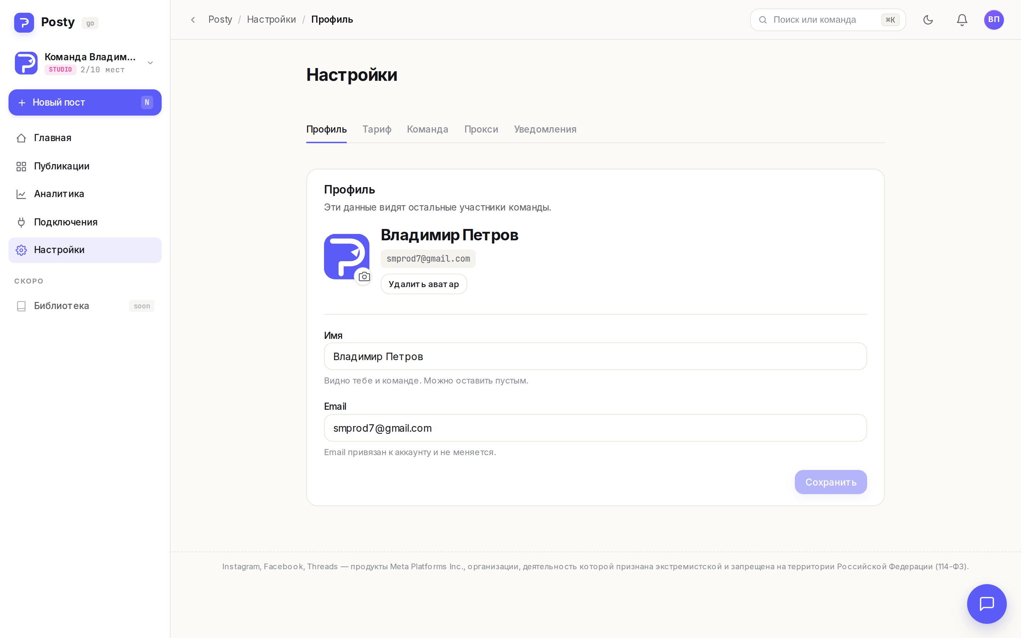The width and height of the screenshot is (1021, 638).
Task: Click the Удалить аватар button
Action: pos(424,284)
